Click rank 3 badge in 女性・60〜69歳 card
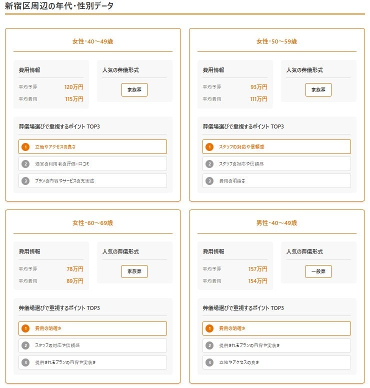The height and width of the screenshot is (388, 370). coord(25,362)
